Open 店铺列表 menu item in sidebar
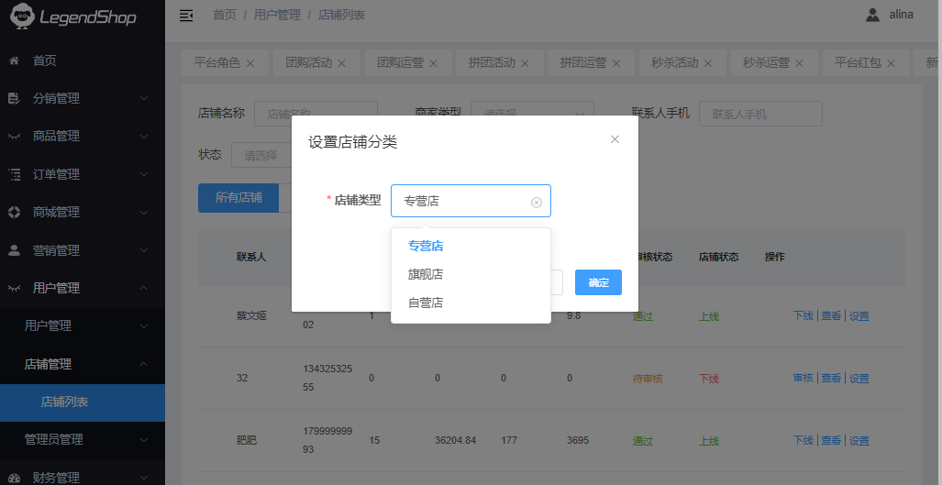The width and height of the screenshot is (942, 485). click(64, 402)
